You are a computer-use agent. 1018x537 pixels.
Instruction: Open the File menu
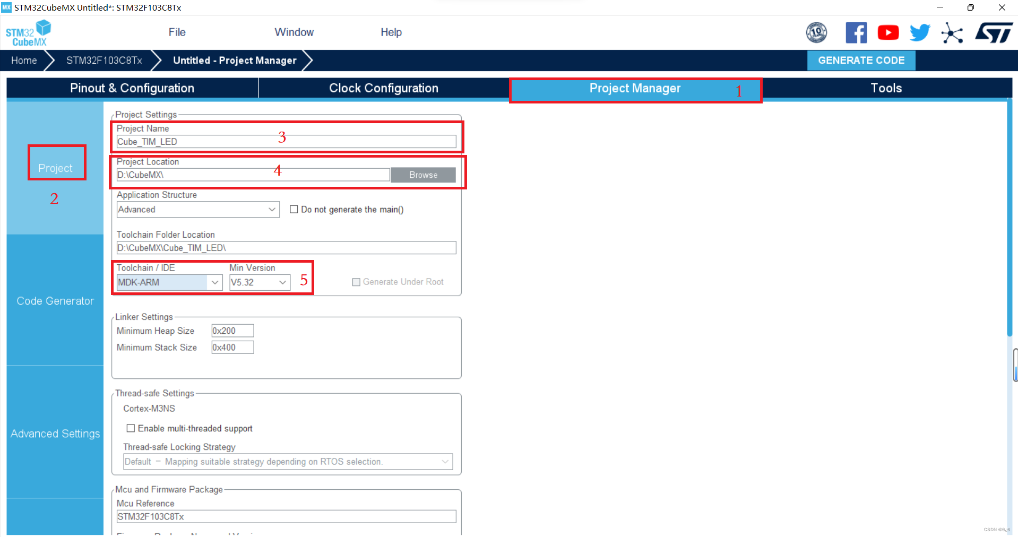pyautogui.click(x=177, y=32)
